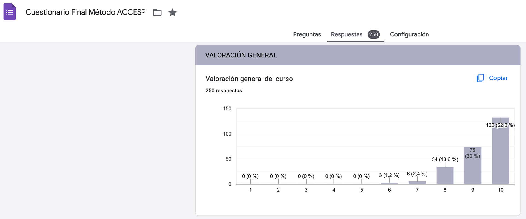Click the 250 respuestas text under the title
The image size is (526, 219).
tap(224, 91)
